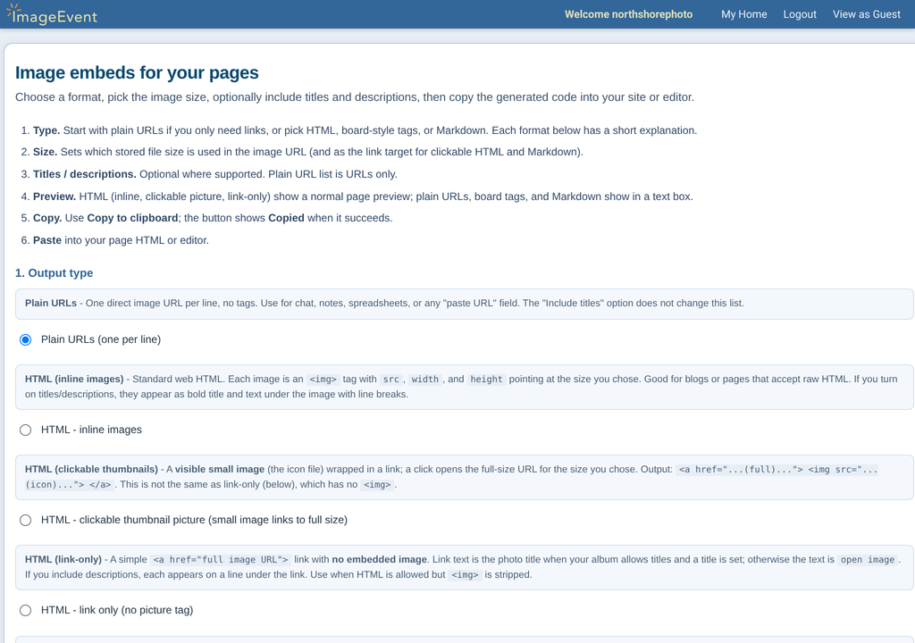Image resolution: width=915 pixels, height=643 pixels.
Task: Select Plain URLs (one per line) radio
Action: click(x=25, y=339)
